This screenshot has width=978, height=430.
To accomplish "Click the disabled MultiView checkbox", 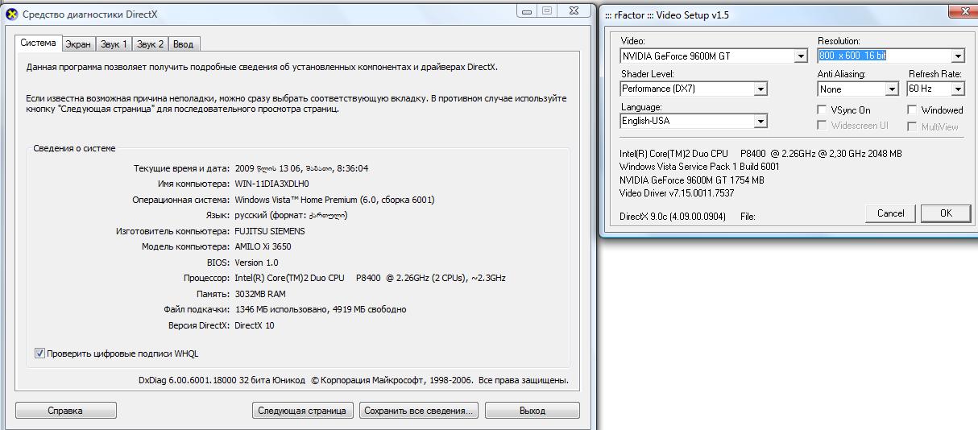I will click(912, 126).
